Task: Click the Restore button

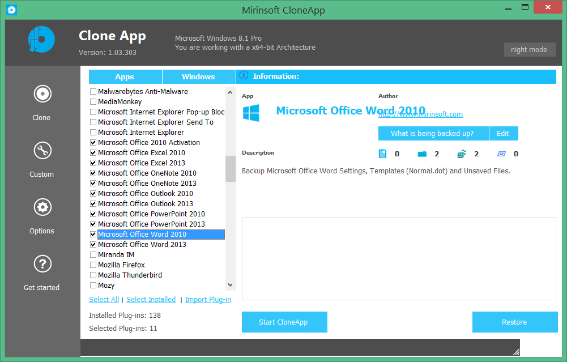Action: [x=515, y=322]
